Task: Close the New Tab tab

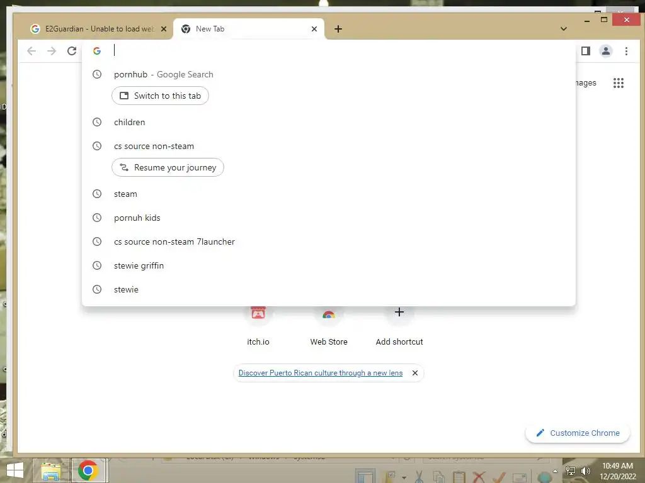Action: [314, 29]
